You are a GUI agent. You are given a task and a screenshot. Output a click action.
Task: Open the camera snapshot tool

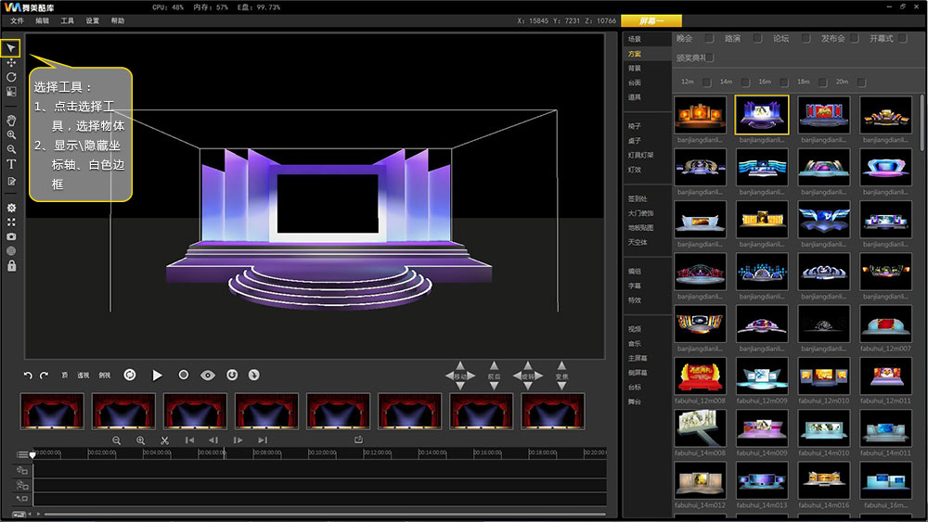point(11,236)
